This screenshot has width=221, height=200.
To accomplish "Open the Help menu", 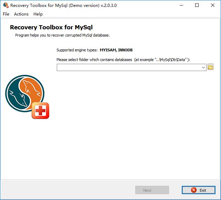I will pos(38,14).
